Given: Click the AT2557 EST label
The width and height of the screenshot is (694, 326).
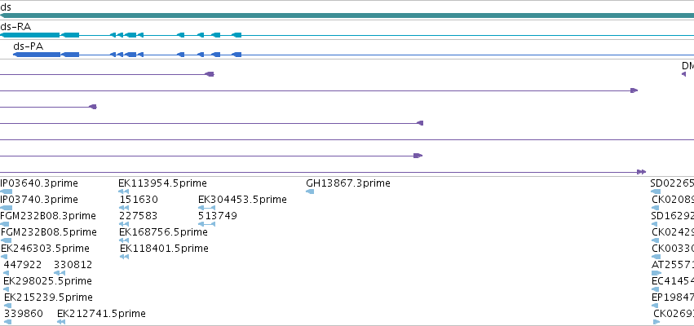Looking at the screenshot, I should (x=673, y=265).
